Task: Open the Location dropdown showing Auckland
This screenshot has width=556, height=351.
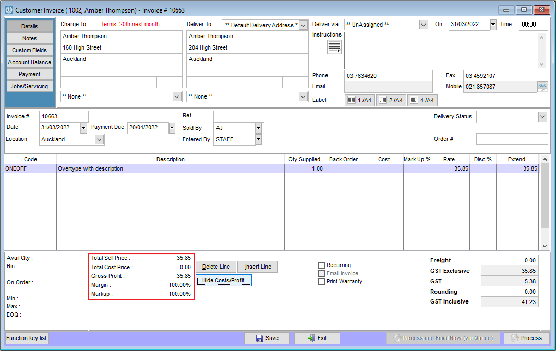Action: tap(99, 139)
